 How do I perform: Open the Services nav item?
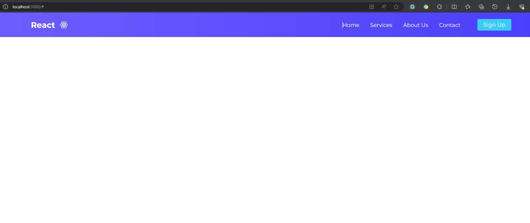point(381,25)
